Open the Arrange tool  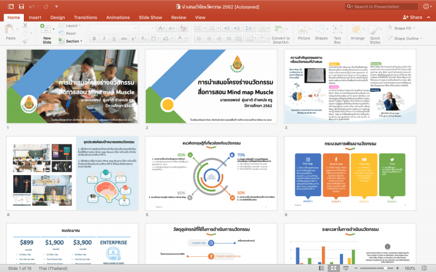click(356, 29)
